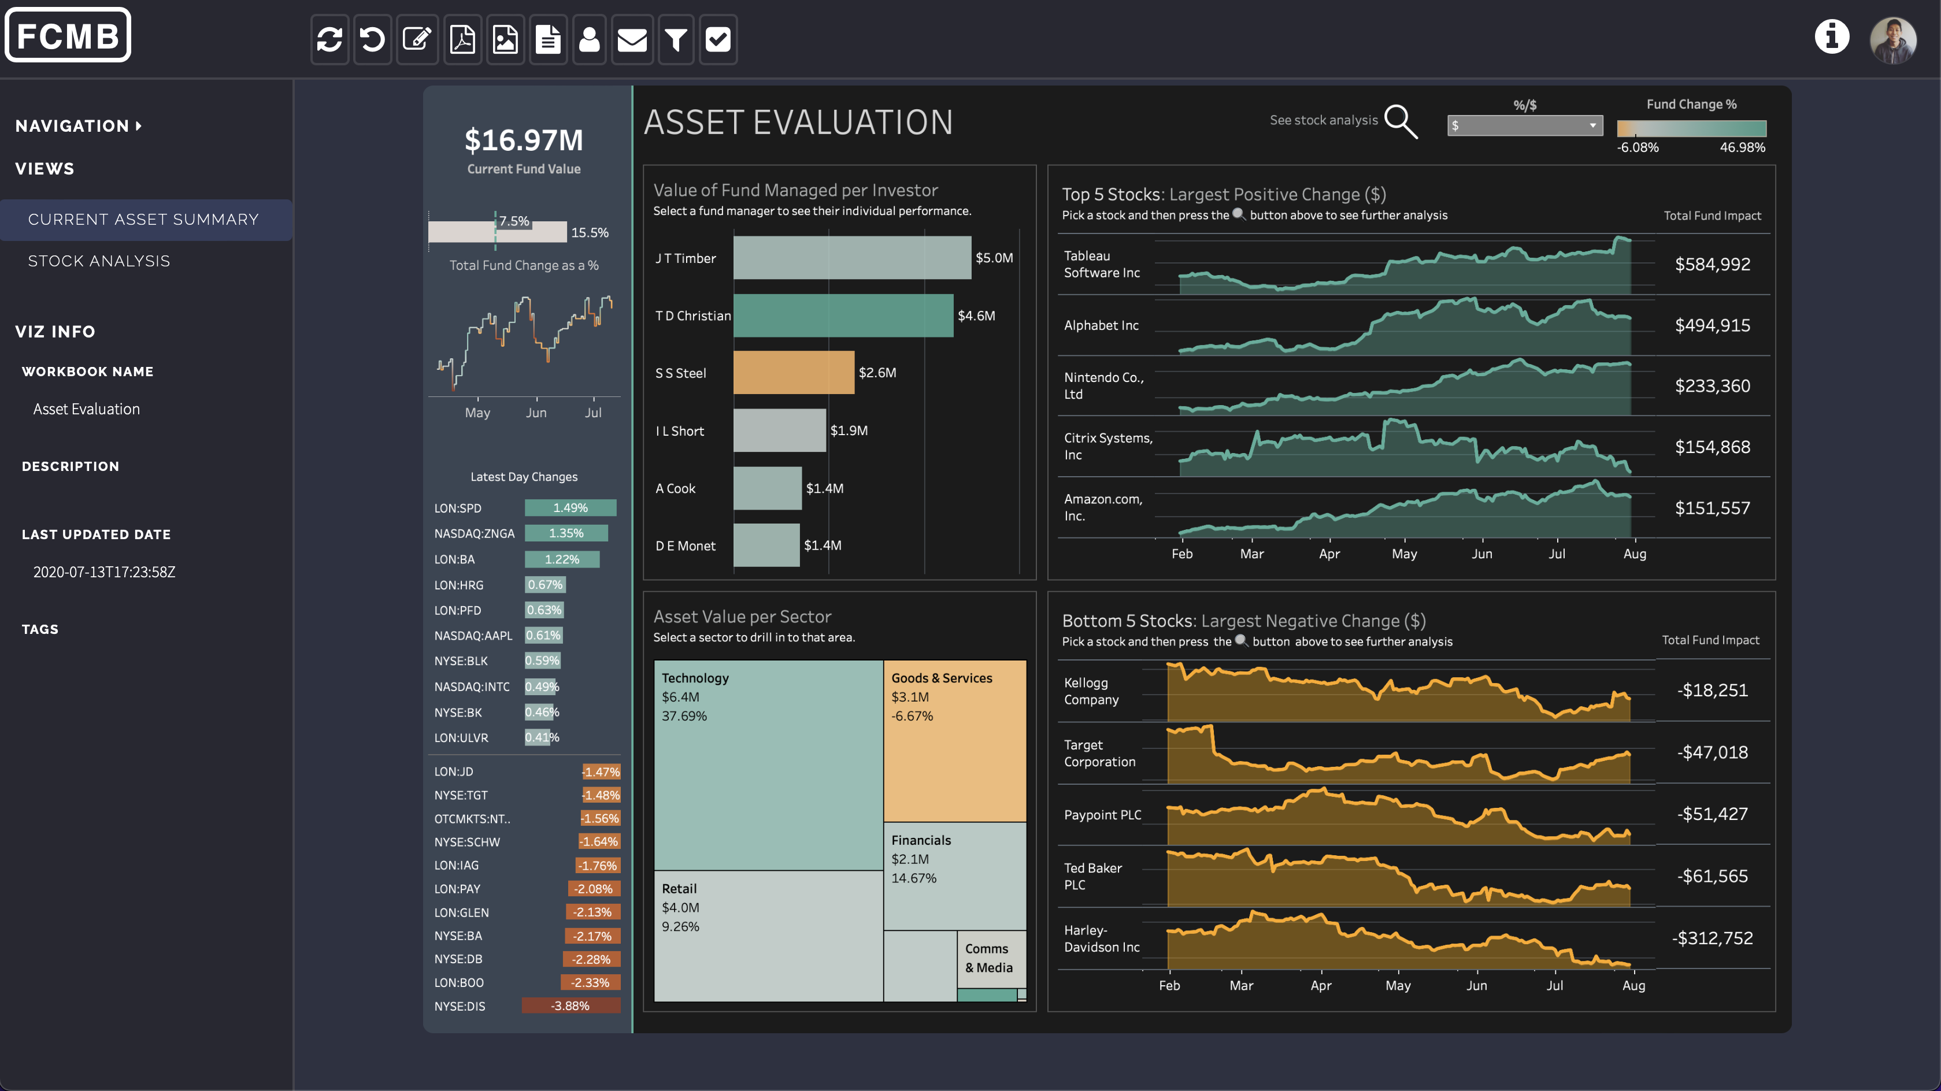Click the See stock analysis label
The height and width of the screenshot is (1091, 1941).
coord(1323,119)
